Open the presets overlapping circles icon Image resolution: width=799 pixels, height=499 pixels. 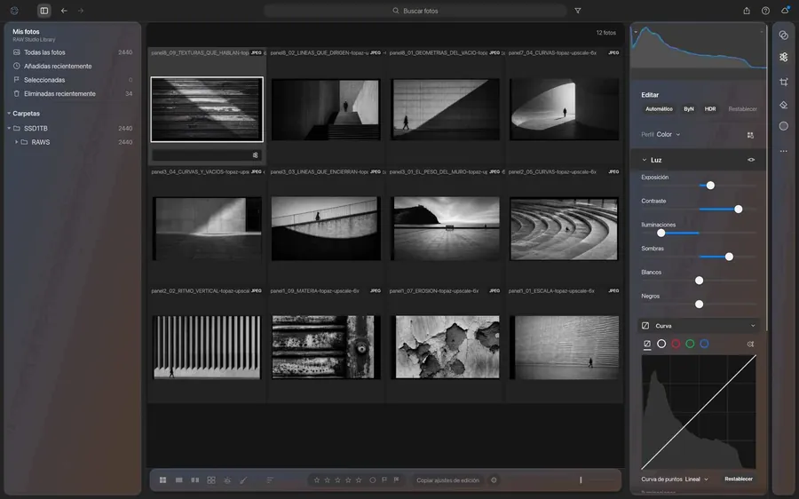(784, 36)
